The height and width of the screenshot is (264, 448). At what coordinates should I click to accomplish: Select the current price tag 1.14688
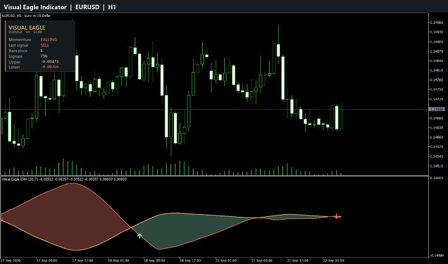tap(437, 109)
